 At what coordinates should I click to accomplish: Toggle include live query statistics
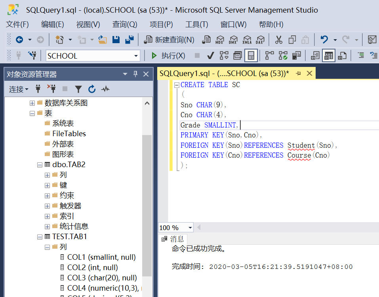coord(283,55)
